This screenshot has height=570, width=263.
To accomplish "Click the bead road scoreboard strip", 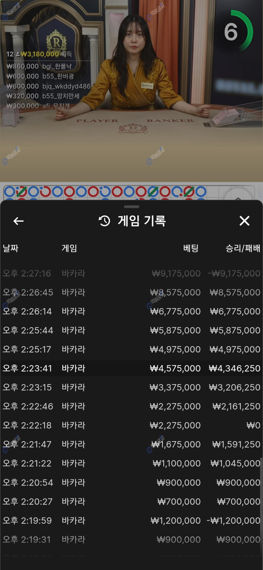I will (x=107, y=192).
